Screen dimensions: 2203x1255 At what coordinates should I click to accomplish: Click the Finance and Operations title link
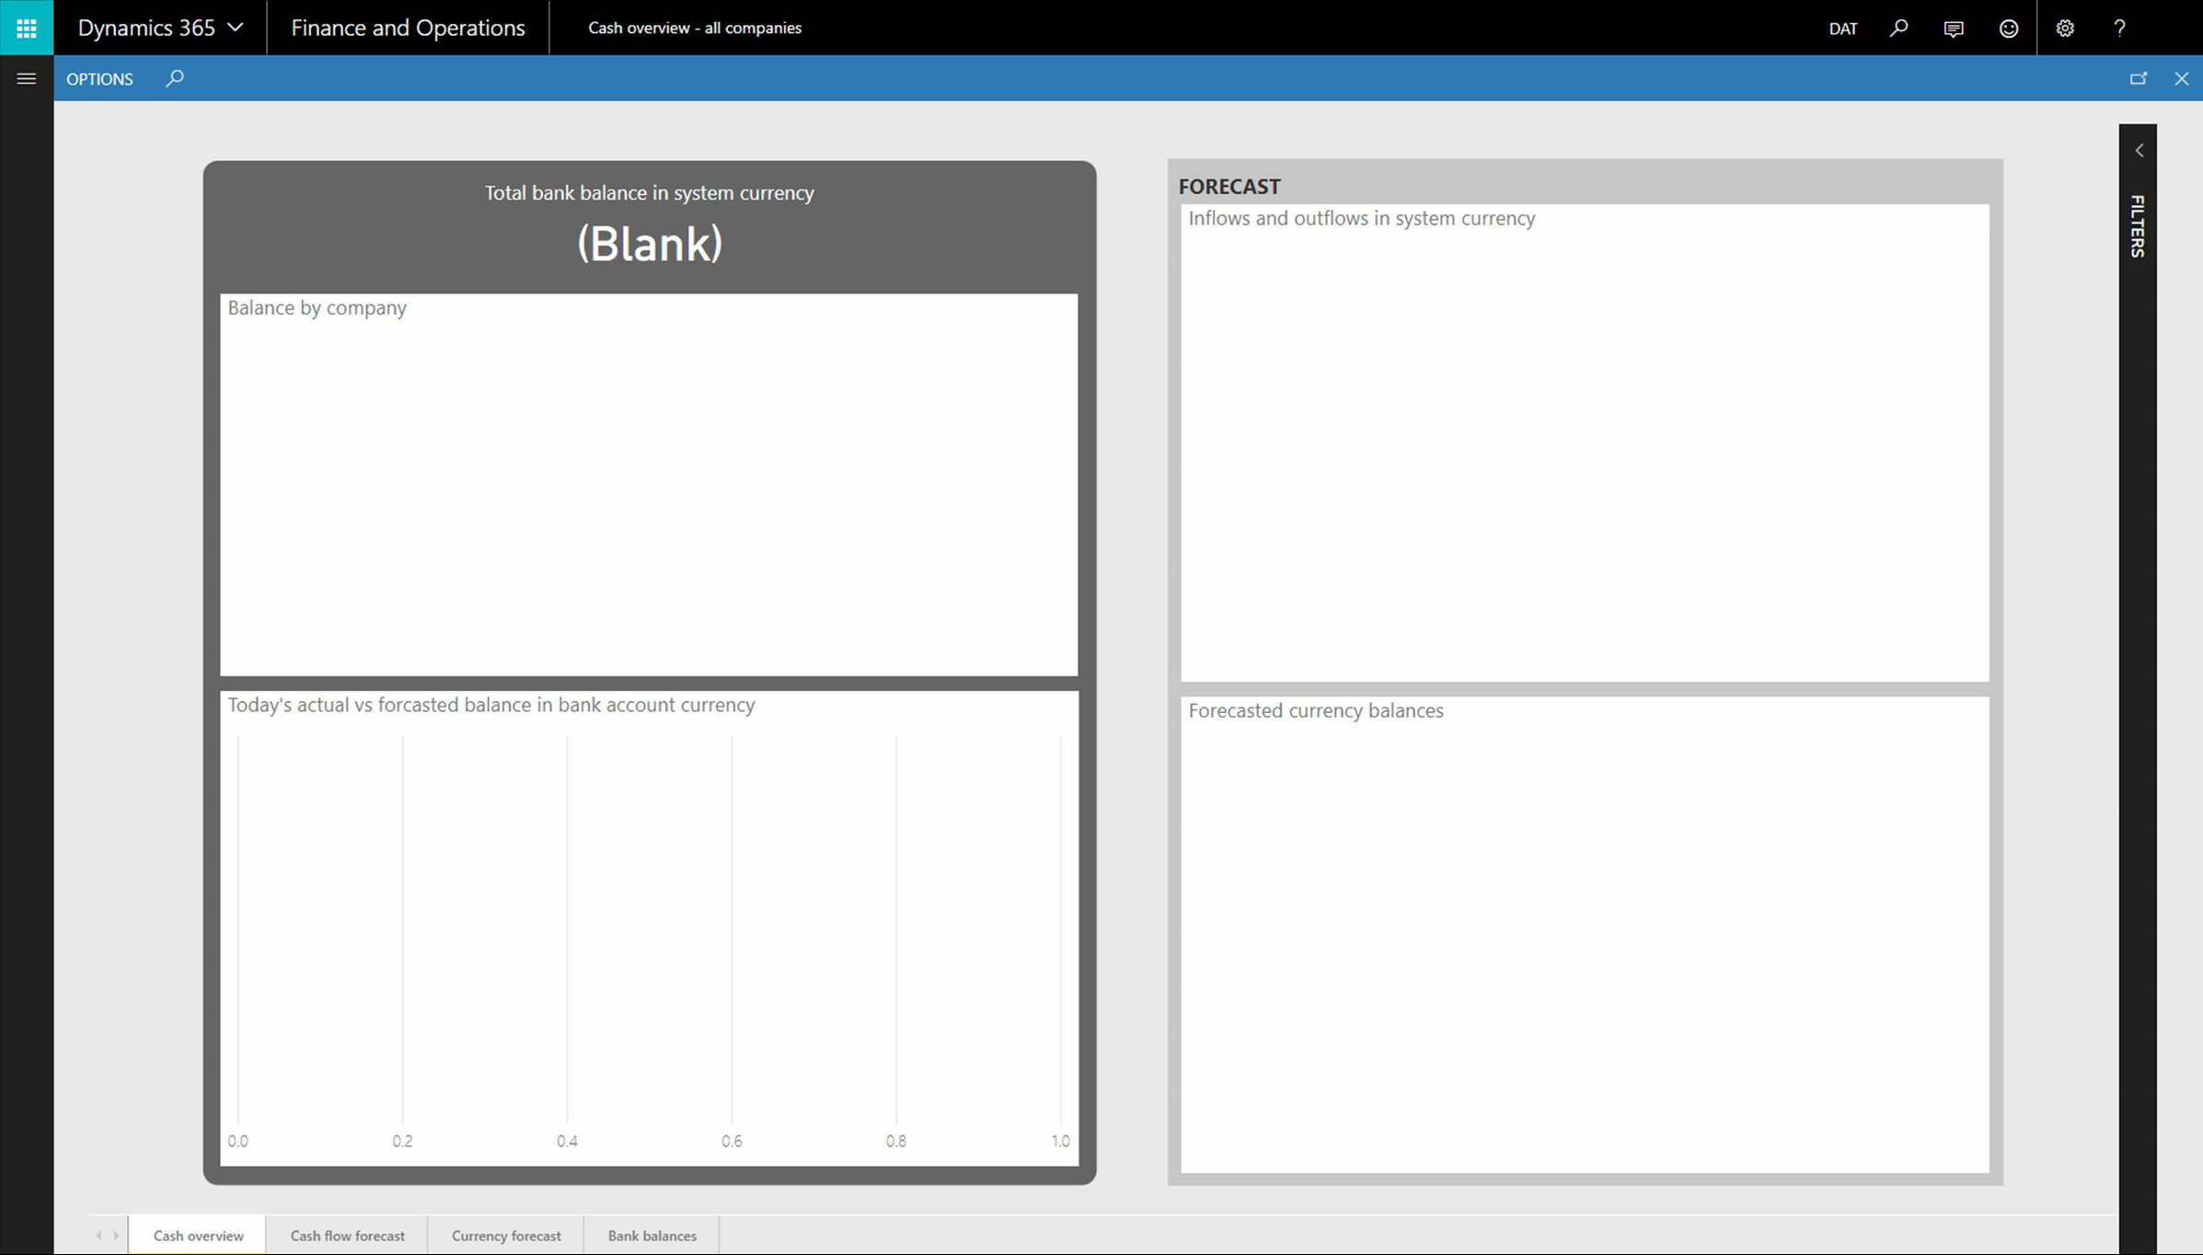tap(408, 28)
